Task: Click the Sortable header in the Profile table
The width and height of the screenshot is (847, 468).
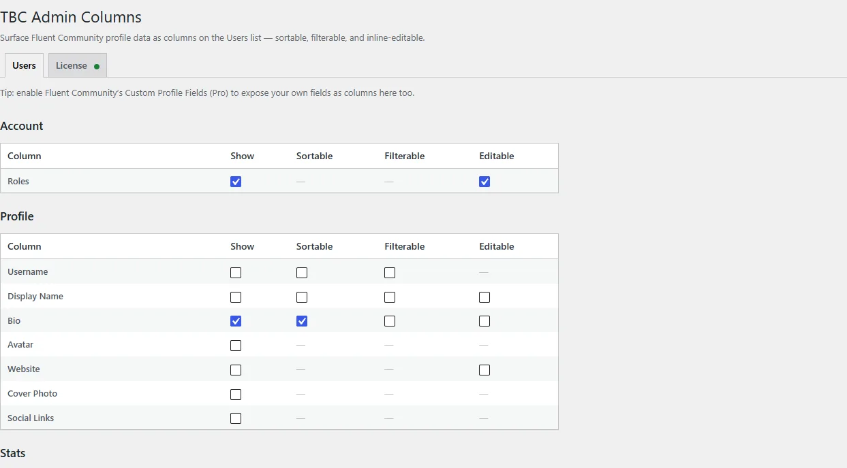Action: pyautogui.click(x=314, y=246)
